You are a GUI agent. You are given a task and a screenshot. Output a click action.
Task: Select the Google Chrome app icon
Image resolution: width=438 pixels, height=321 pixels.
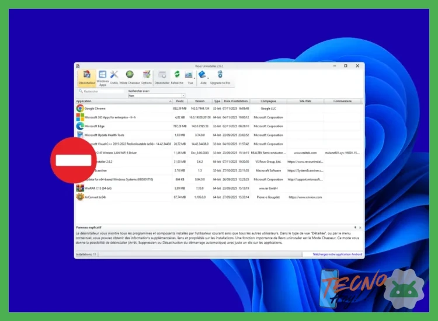(x=80, y=109)
